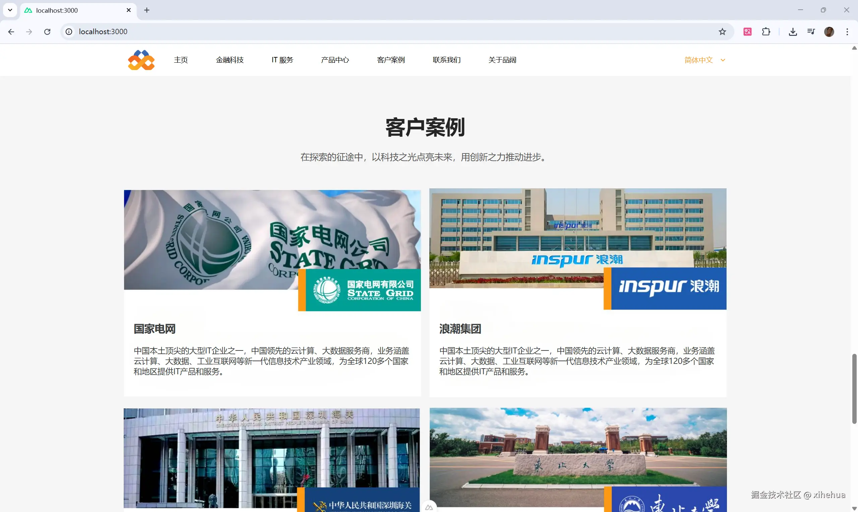
Task: Reload the page with the refresh icon
Action: [x=47, y=32]
